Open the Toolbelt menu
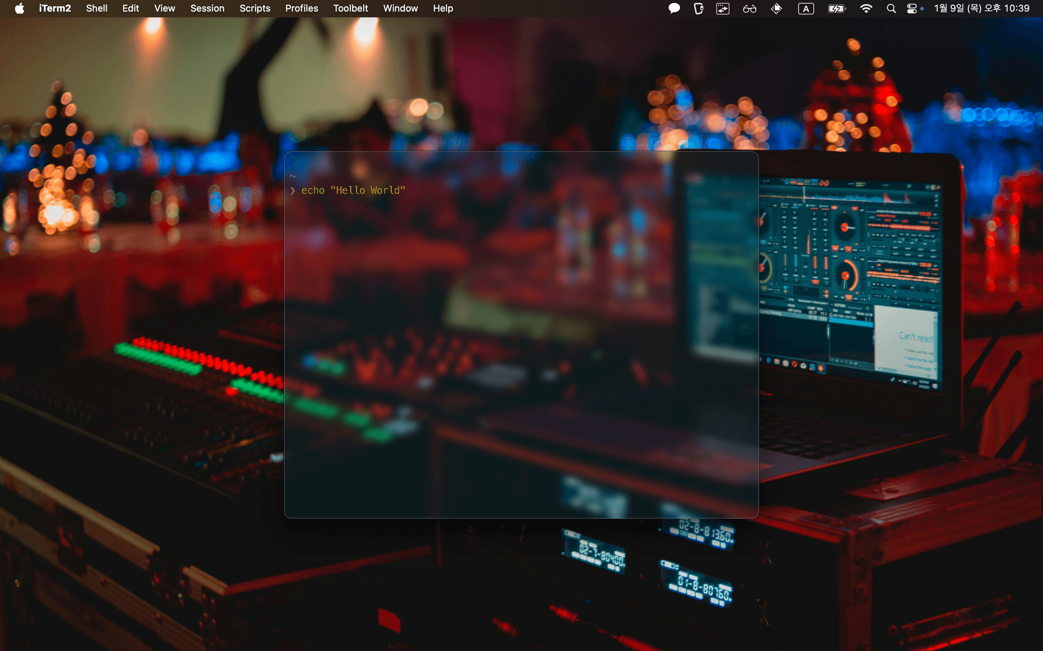 pyautogui.click(x=351, y=9)
